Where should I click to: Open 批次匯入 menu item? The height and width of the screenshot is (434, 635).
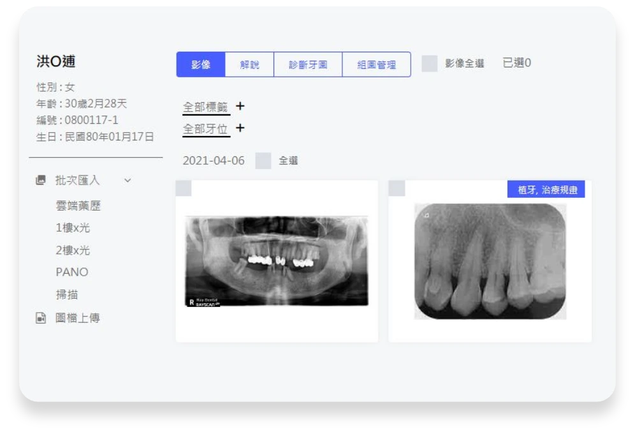point(77,181)
